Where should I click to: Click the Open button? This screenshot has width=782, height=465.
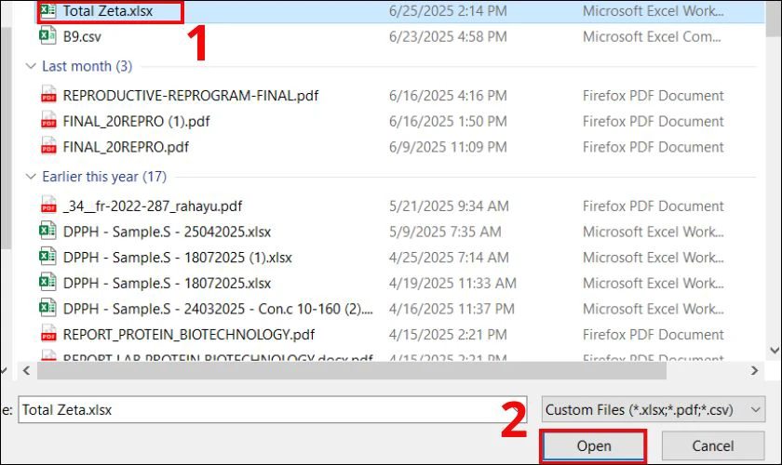point(593,445)
